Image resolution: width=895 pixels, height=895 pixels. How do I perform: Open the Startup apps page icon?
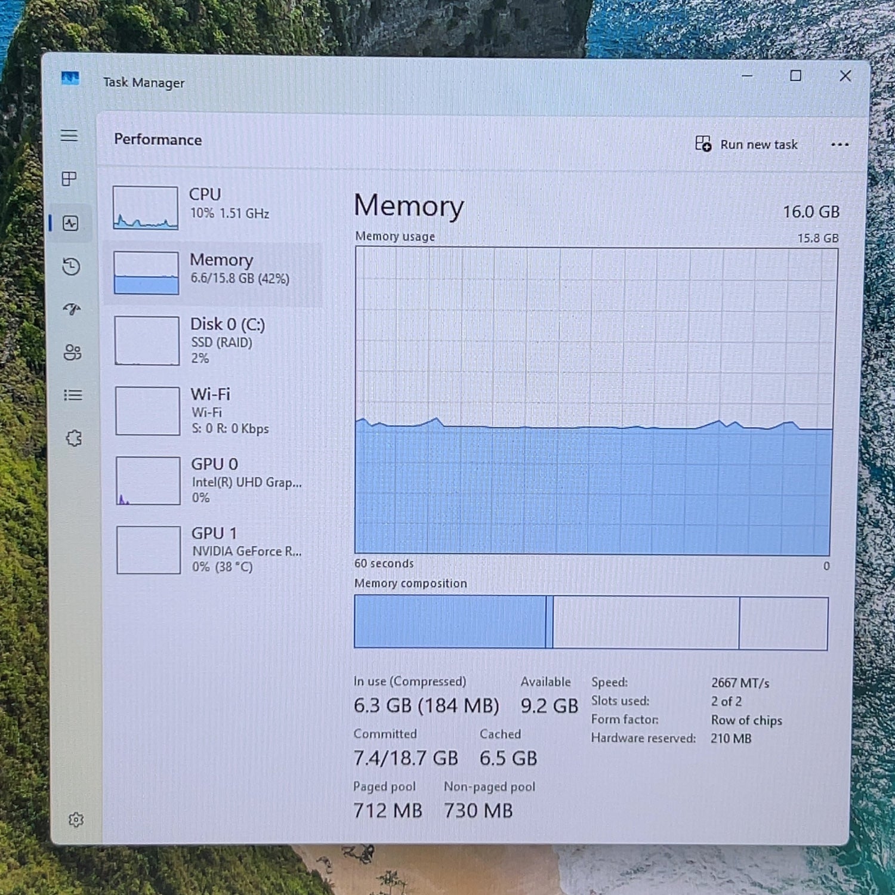(72, 308)
